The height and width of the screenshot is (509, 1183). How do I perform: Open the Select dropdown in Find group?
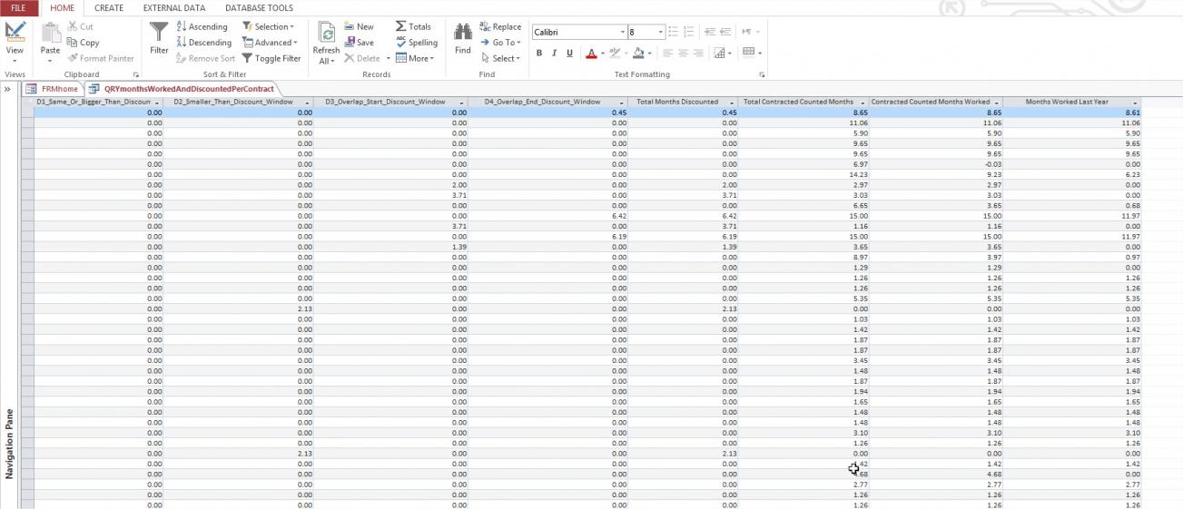pos(500,58)
